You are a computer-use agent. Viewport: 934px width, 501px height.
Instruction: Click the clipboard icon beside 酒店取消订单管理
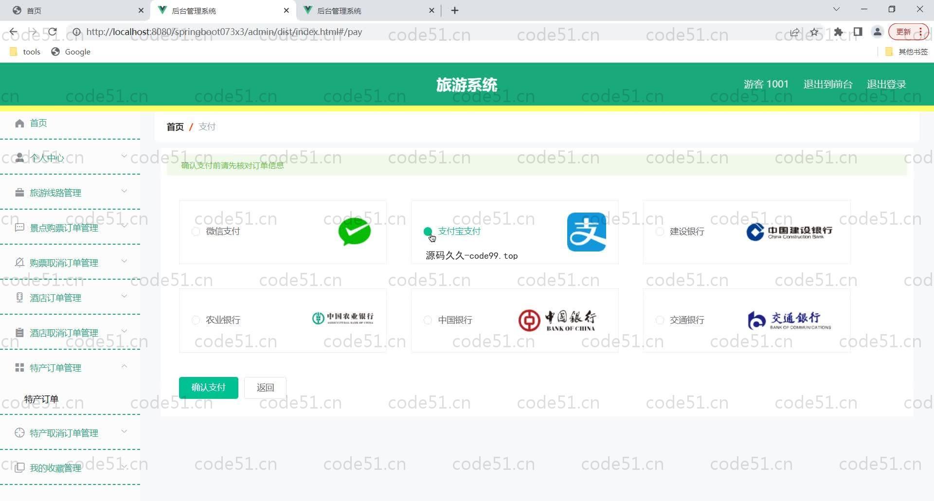(x=19, y=333)
